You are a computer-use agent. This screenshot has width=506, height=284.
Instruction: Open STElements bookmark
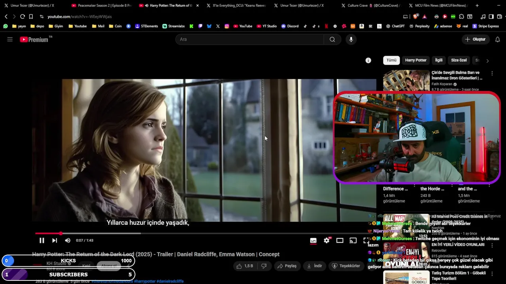click(x=147, y=26)
